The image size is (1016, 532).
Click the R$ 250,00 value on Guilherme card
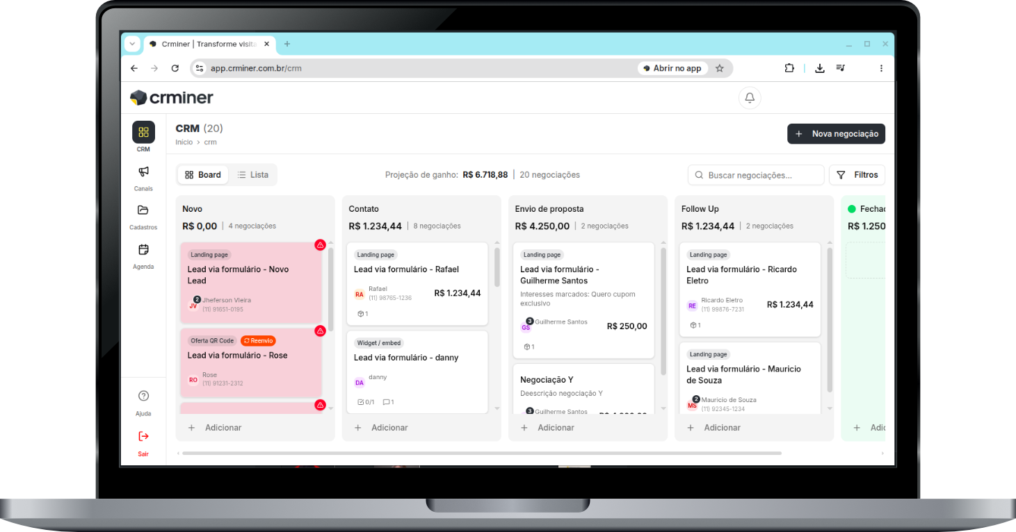[627, 326]
